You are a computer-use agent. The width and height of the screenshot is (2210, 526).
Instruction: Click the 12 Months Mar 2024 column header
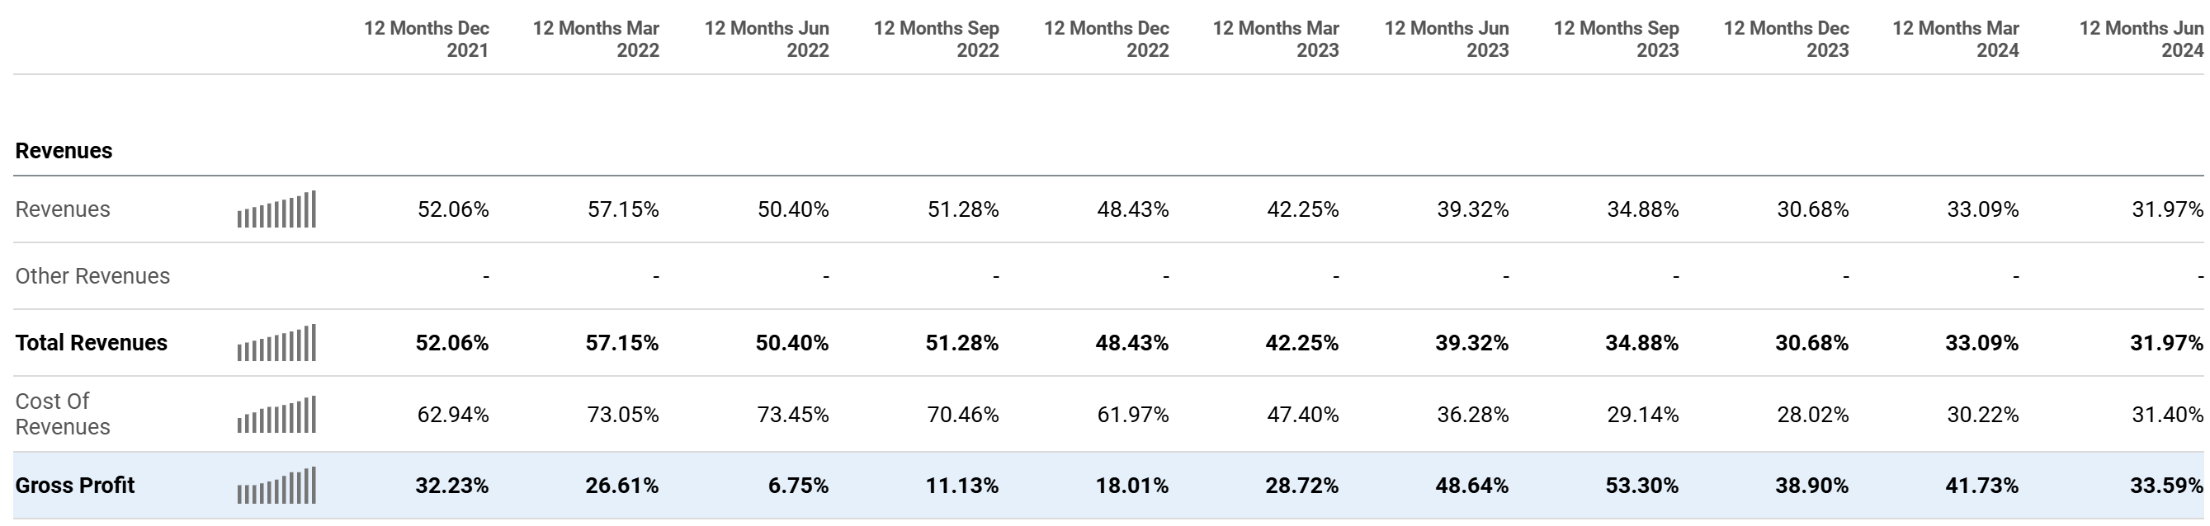1955,40
